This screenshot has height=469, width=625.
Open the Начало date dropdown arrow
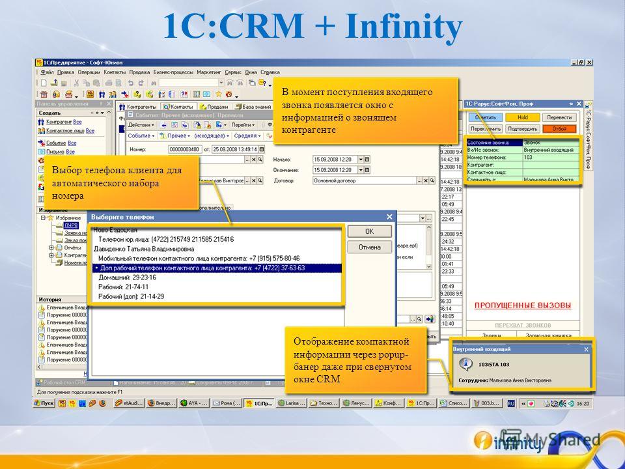360,159
